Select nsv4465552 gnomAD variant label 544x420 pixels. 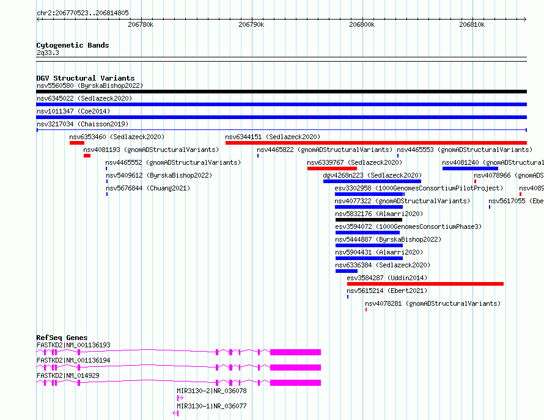coord(173,162)
